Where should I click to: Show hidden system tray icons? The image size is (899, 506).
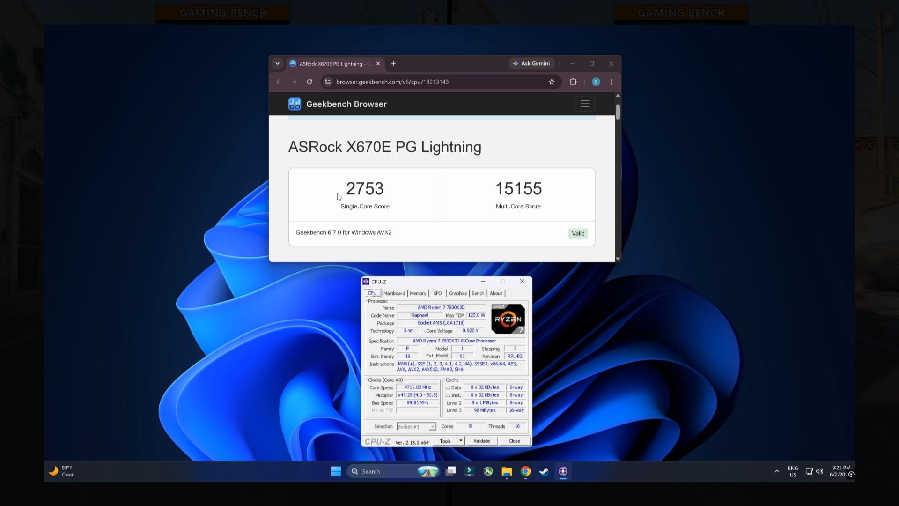(x=777, y=471)
